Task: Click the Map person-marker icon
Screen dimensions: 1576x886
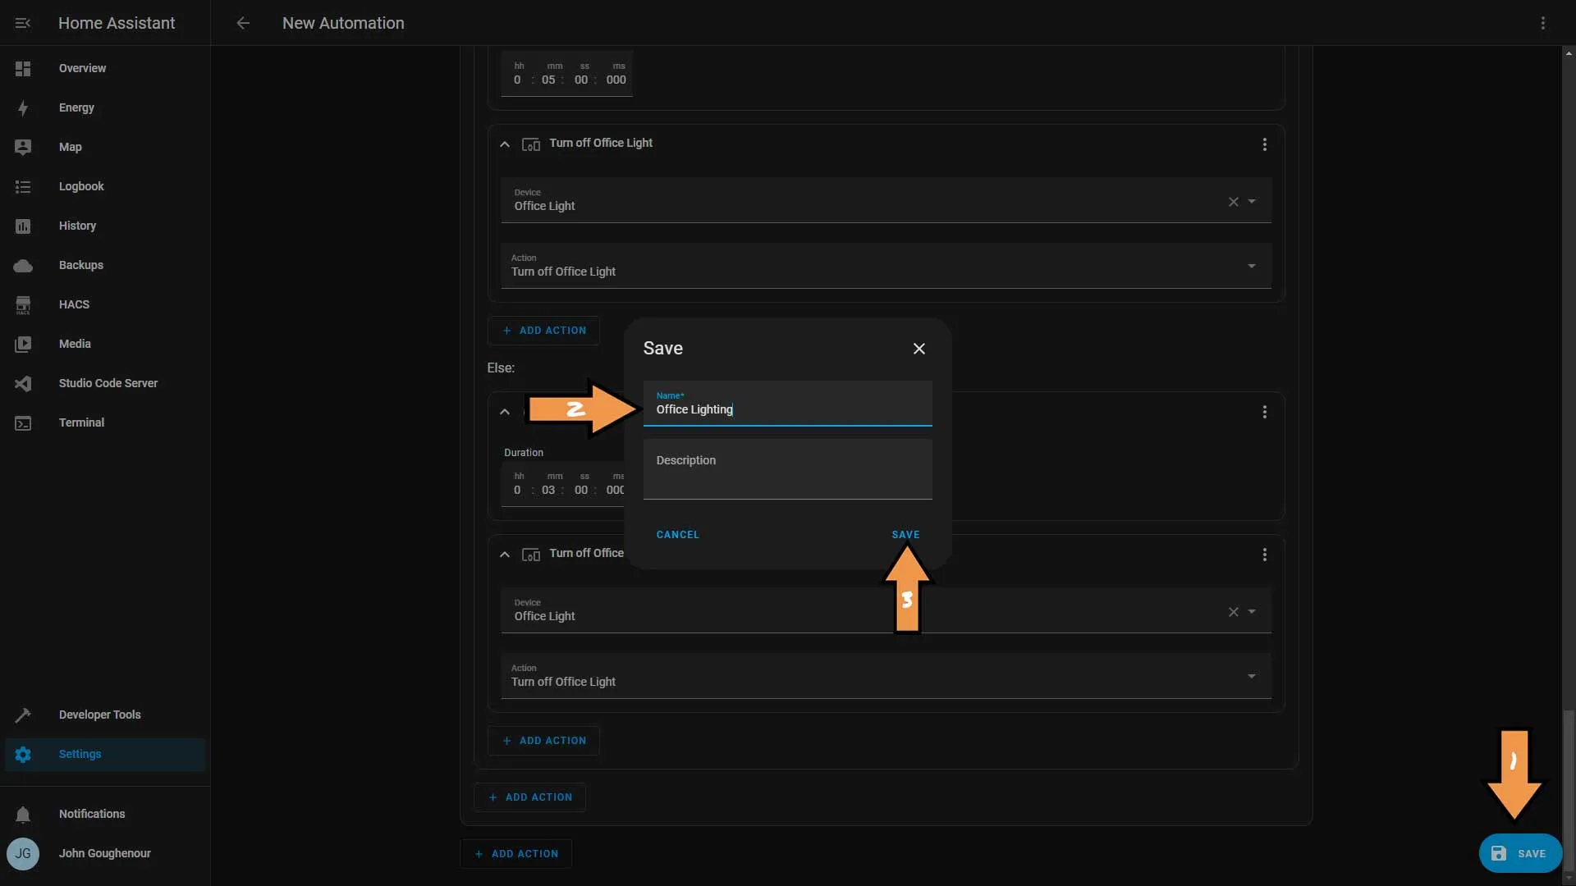Action: click(23, 147)
